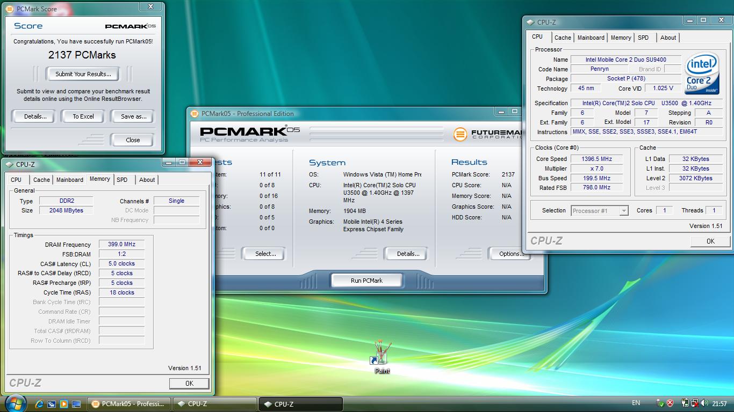Viewport: 734px width, 412px height.
Task: Open the Cache tab in the Memory CPU-Z window
Action: click(41, 180)
